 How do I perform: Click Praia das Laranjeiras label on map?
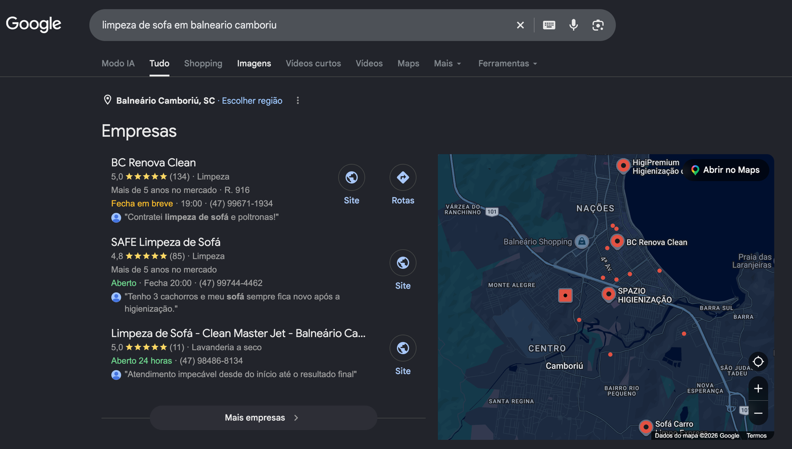click(x=752, y=261)
